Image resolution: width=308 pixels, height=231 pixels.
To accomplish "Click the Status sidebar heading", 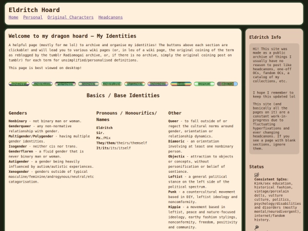I will point(256,167).
